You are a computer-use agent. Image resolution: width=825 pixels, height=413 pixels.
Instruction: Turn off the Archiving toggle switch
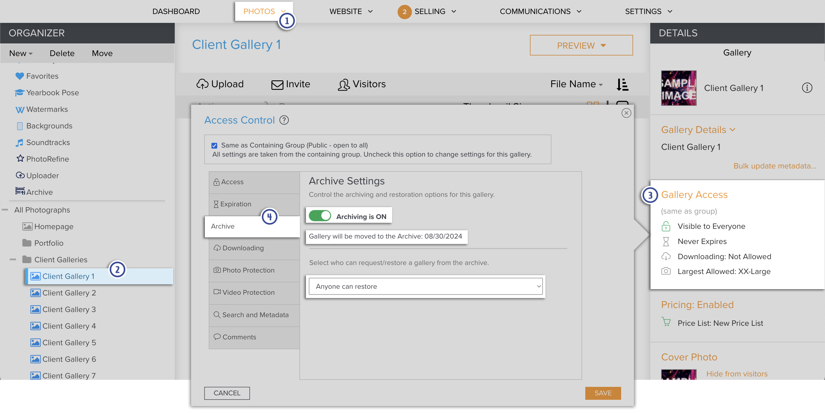tap(320, 216)
